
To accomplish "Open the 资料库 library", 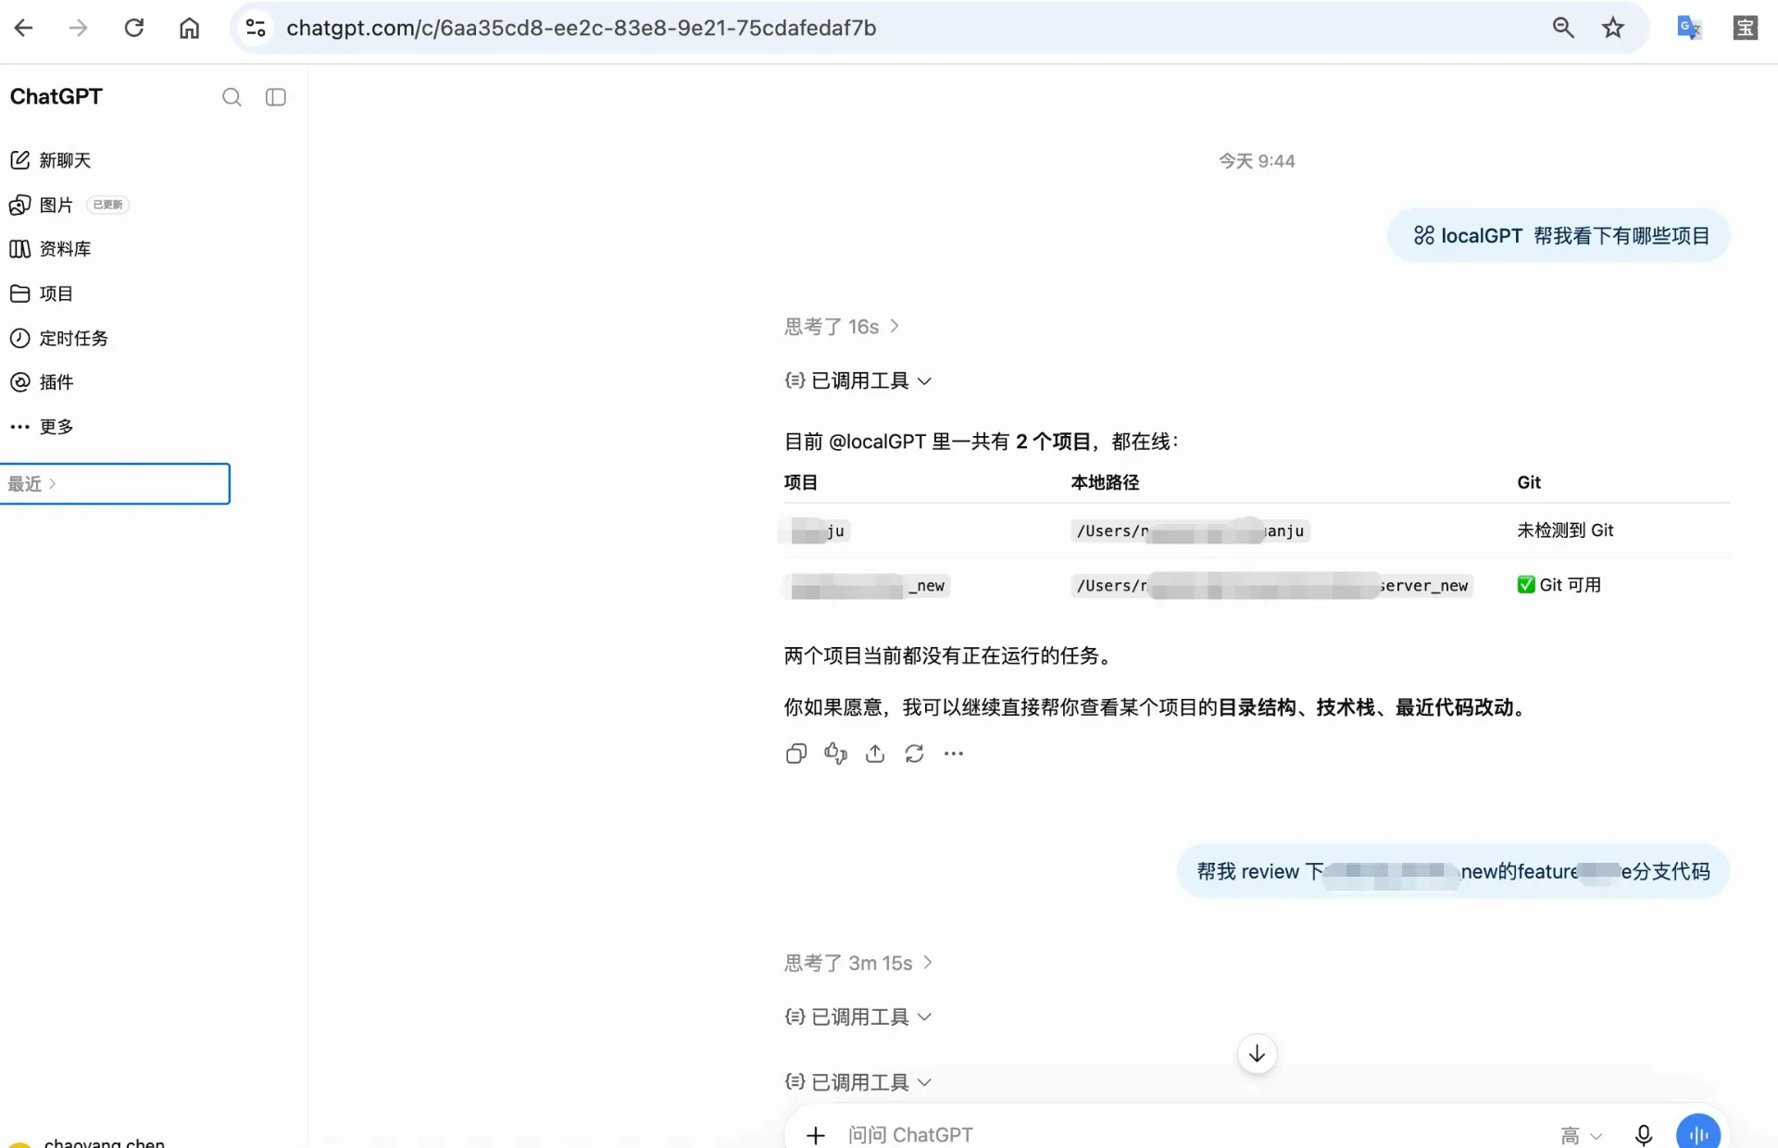I will tap(51, 249).
